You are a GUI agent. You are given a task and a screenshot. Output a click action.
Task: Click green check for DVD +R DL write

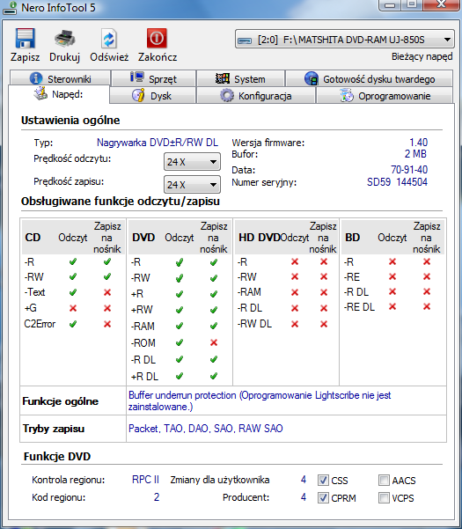pos(214,376)
